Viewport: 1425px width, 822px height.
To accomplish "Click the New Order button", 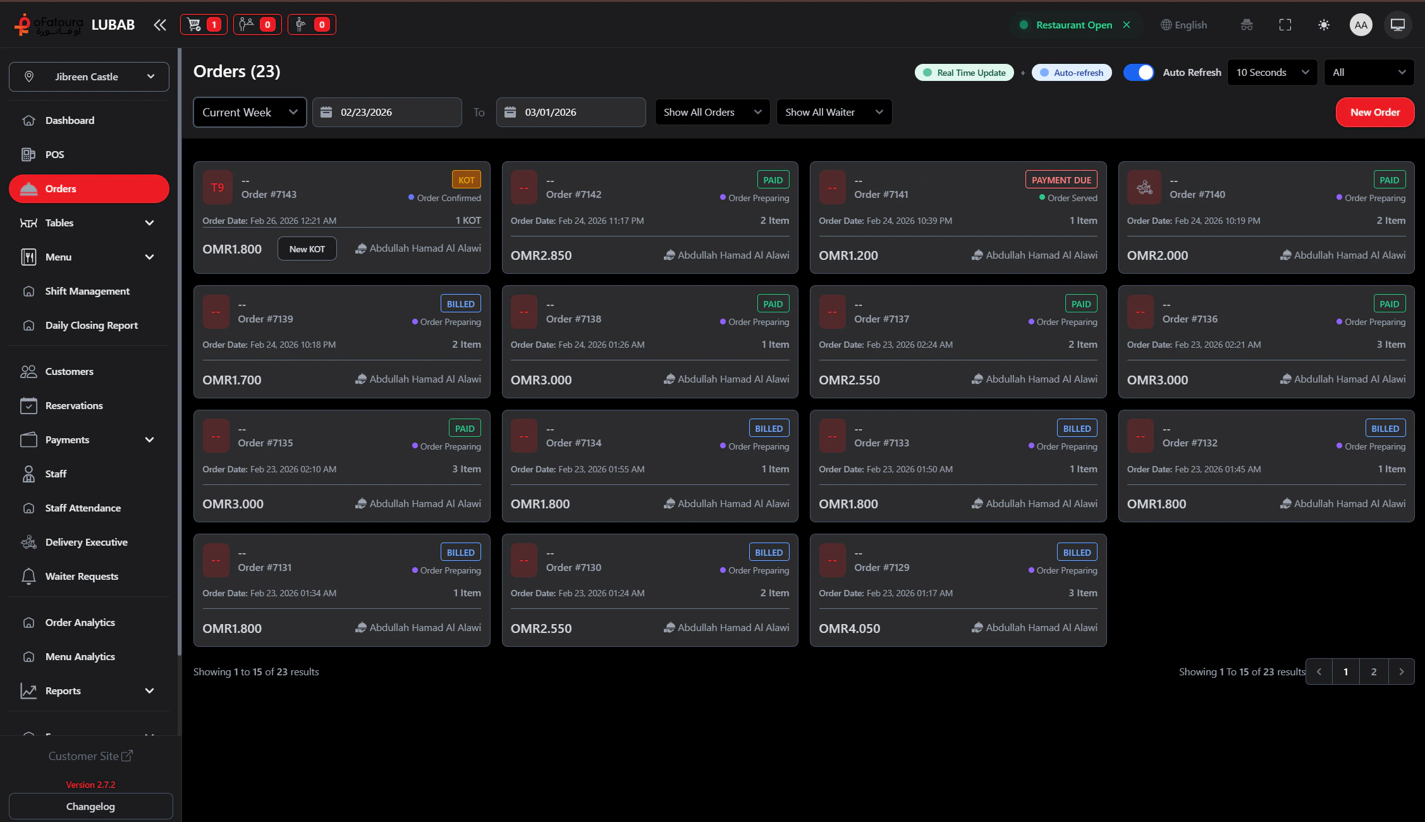I will (x=1374, y=112).
